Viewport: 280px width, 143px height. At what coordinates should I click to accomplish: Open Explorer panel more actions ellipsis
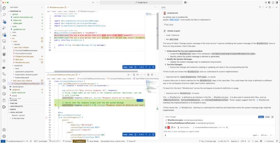pos(42,7)
